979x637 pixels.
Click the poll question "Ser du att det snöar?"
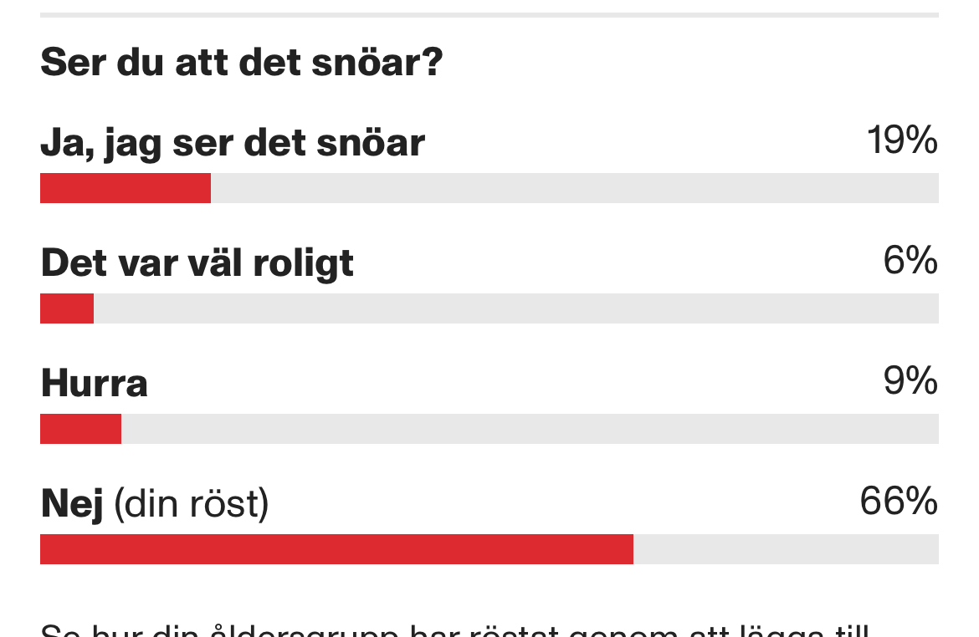coord(241,63)
